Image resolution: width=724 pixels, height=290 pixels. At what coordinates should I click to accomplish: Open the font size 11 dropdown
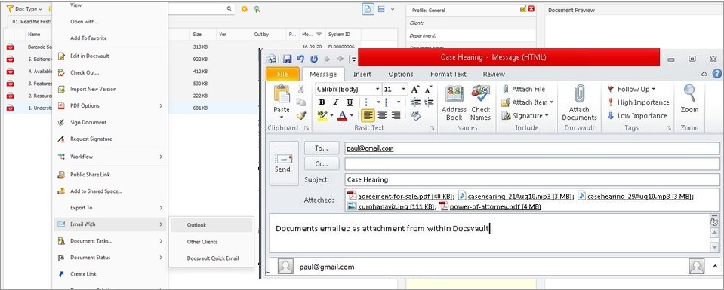[x=404, y=89]
